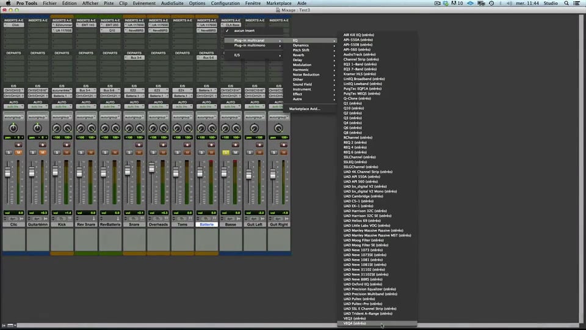Open Spotlight search in the menu bar
The image size is (586, 330).
tap(566, 3)
